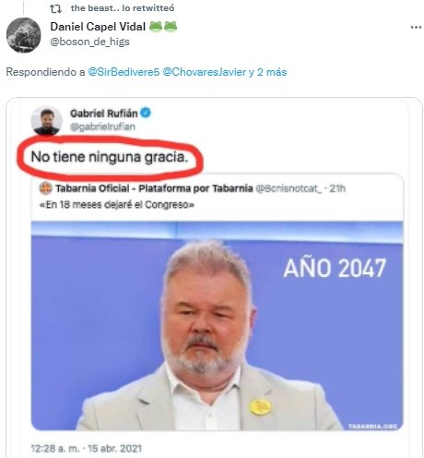Screen dimensions: 424x458
Task: Click the Gabriel Rufián name in the screenshot
Action: click(x=104, y=114)
